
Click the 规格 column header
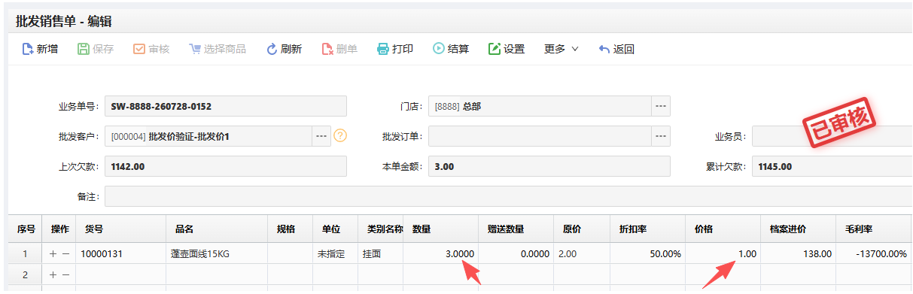pyautogui.click(x=290, y=229)
